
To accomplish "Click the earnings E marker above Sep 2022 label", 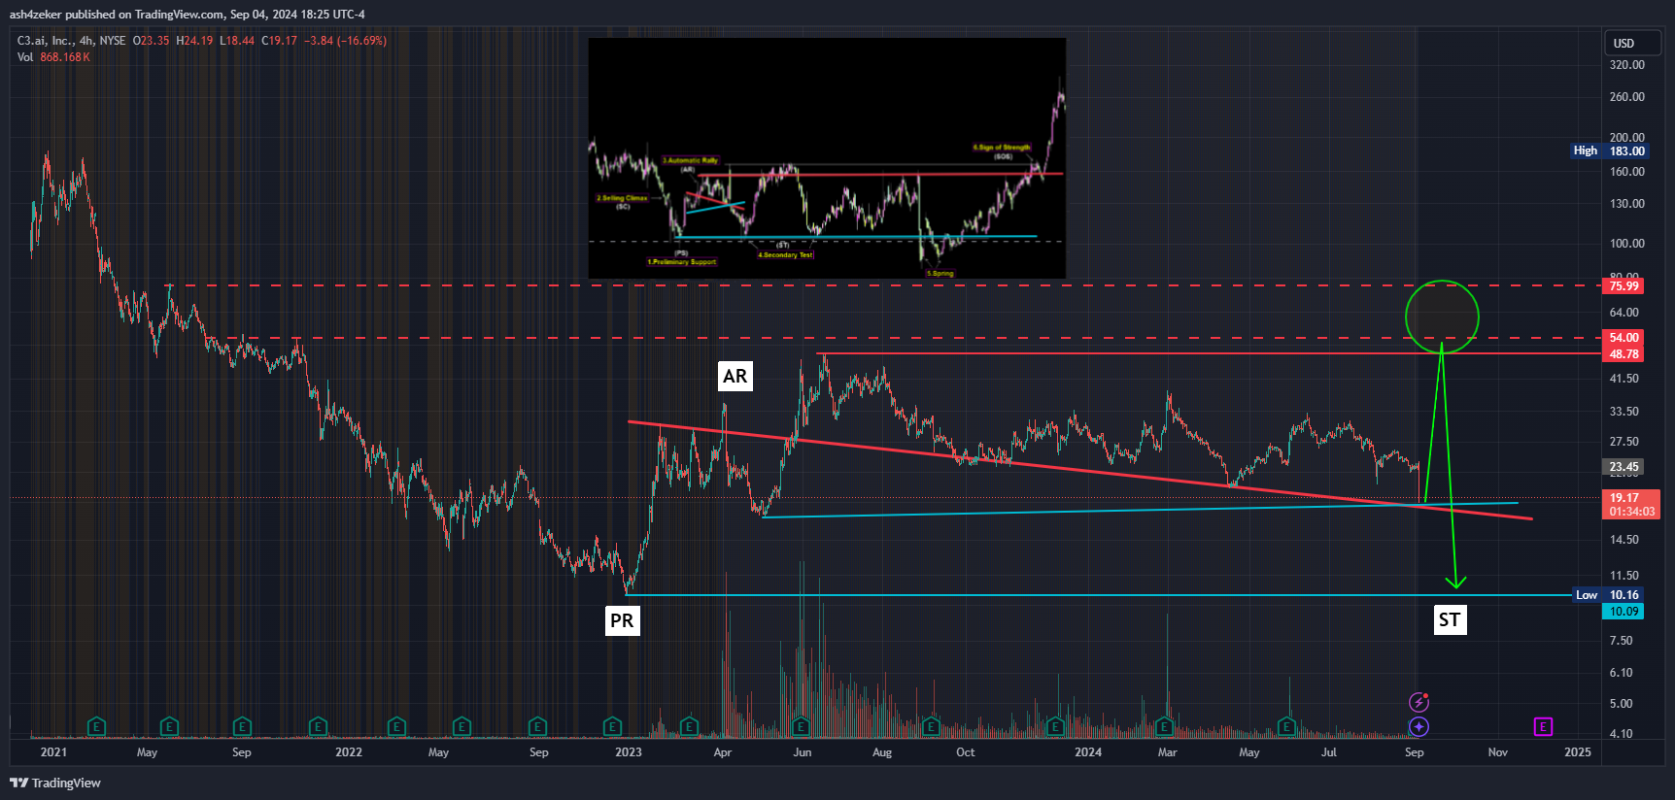I will tap(537, 726).
